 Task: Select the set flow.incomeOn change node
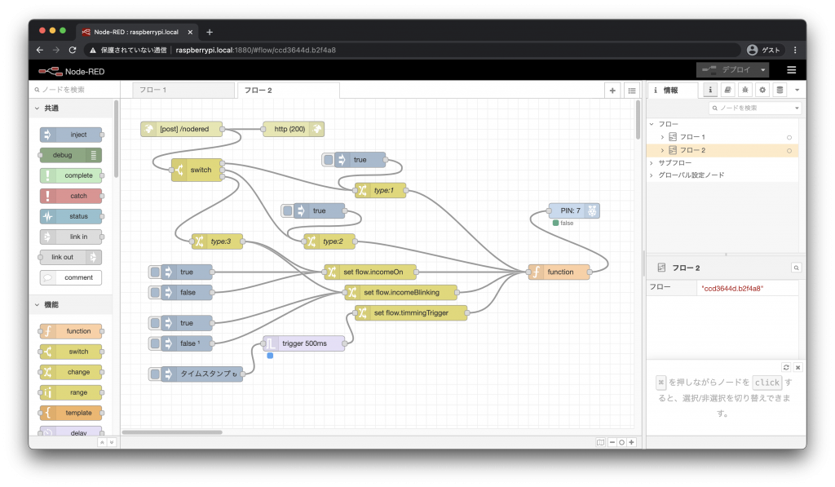(370, 272)
